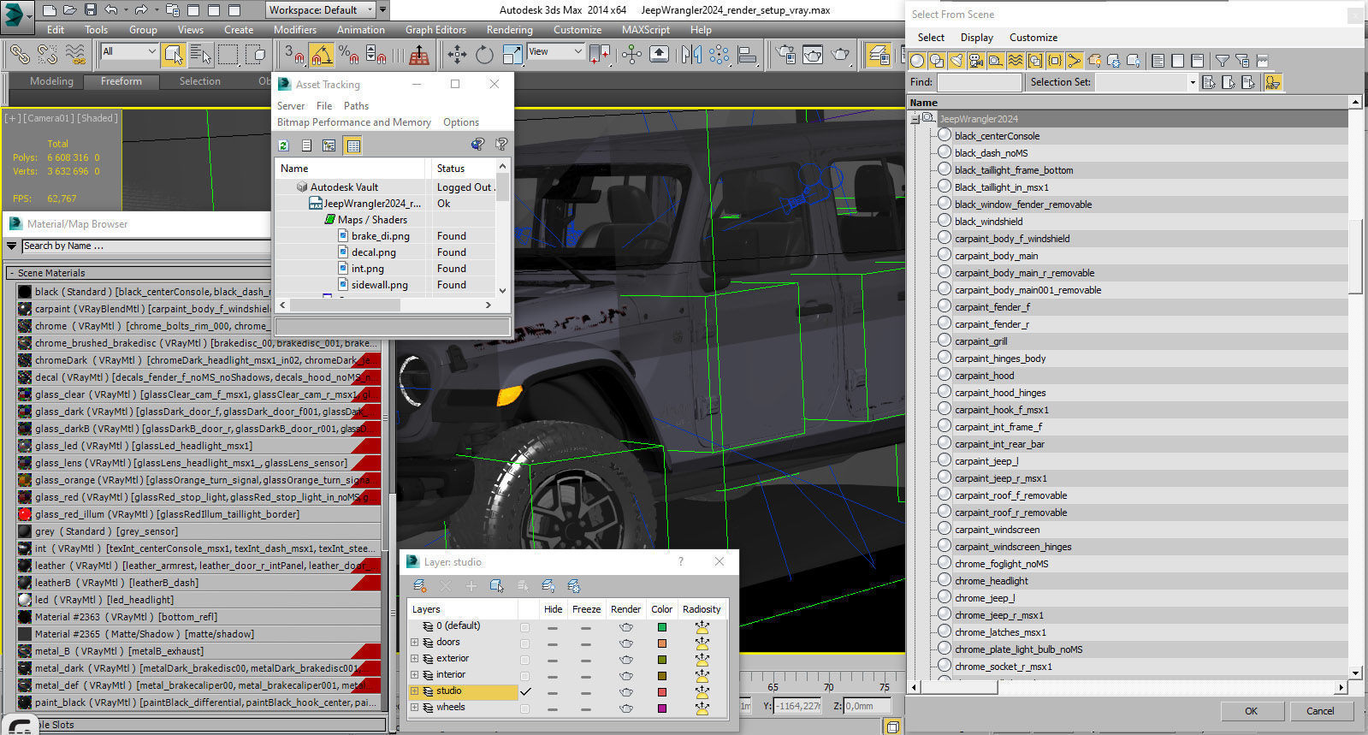Choose the Select and Scale tool
This screenshot has height=735, width=1368.
[x=512, y=55]
